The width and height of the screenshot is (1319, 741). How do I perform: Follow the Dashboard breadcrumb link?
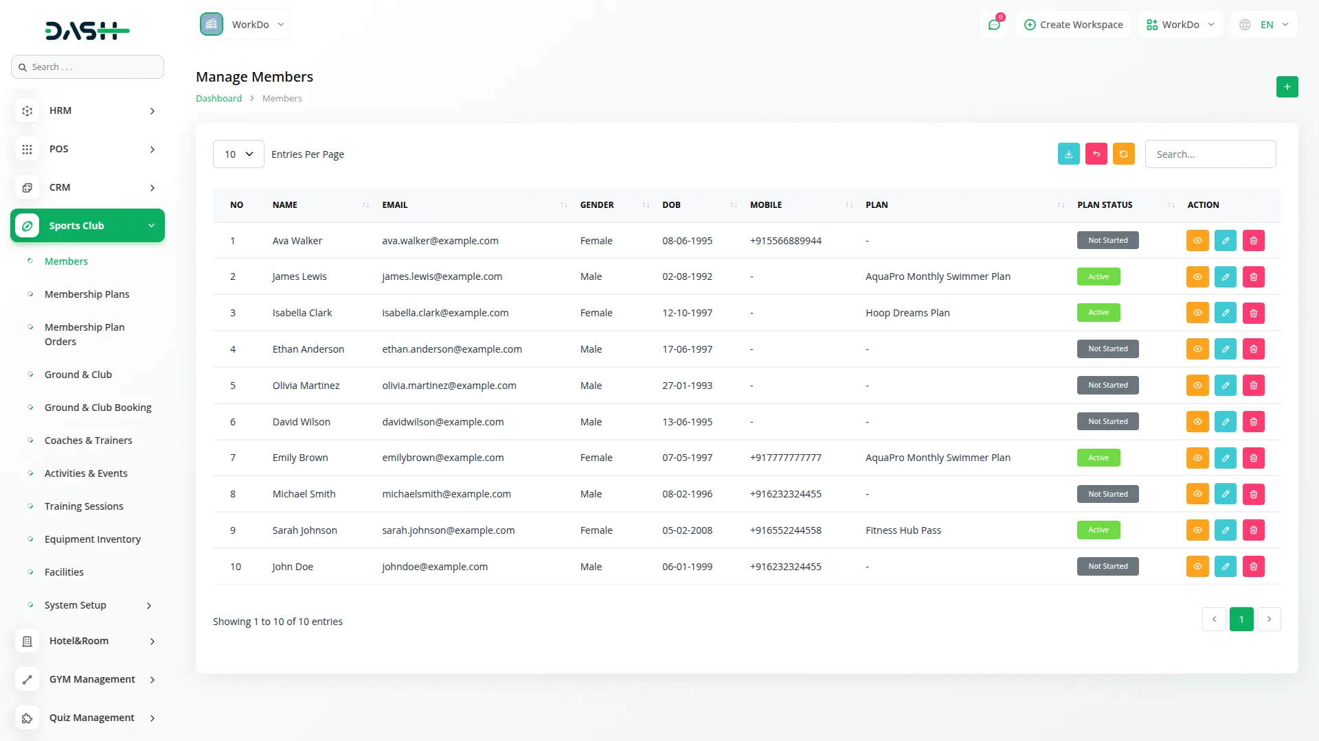(218, 99)
